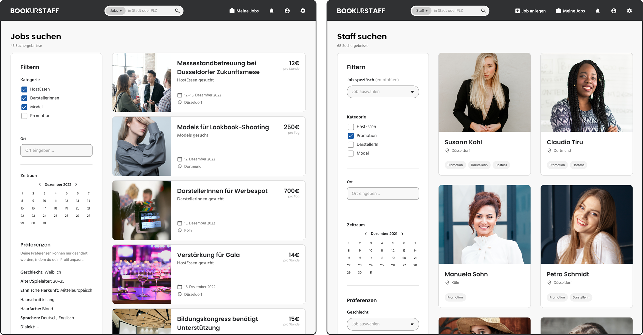This screenshot has width=643, height=335.
Task: Open notifications bell in Jobs window
Action: (272, 11)
